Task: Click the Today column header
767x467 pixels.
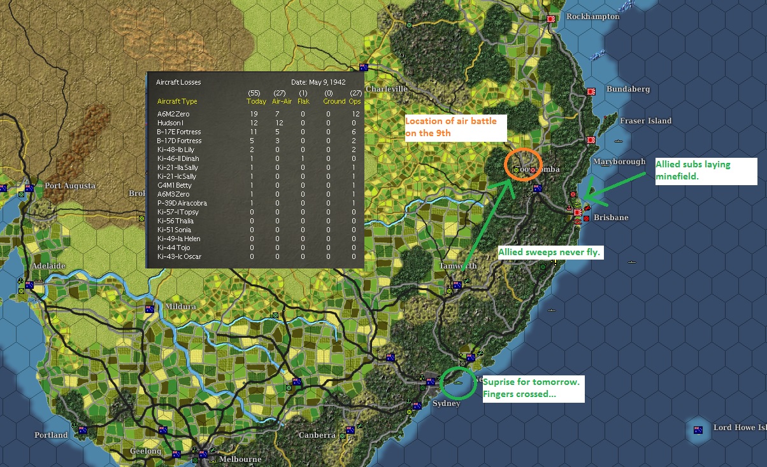Action: click(x=256, y=101)
